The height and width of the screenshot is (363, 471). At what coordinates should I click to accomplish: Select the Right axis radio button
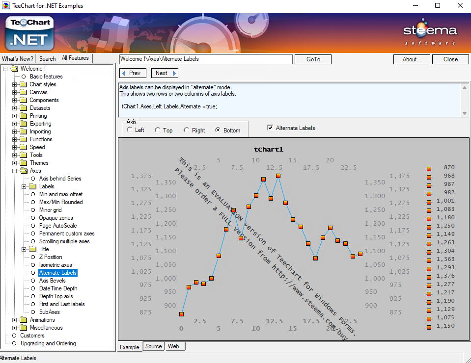pyautogui.click(x=187, y=130)
